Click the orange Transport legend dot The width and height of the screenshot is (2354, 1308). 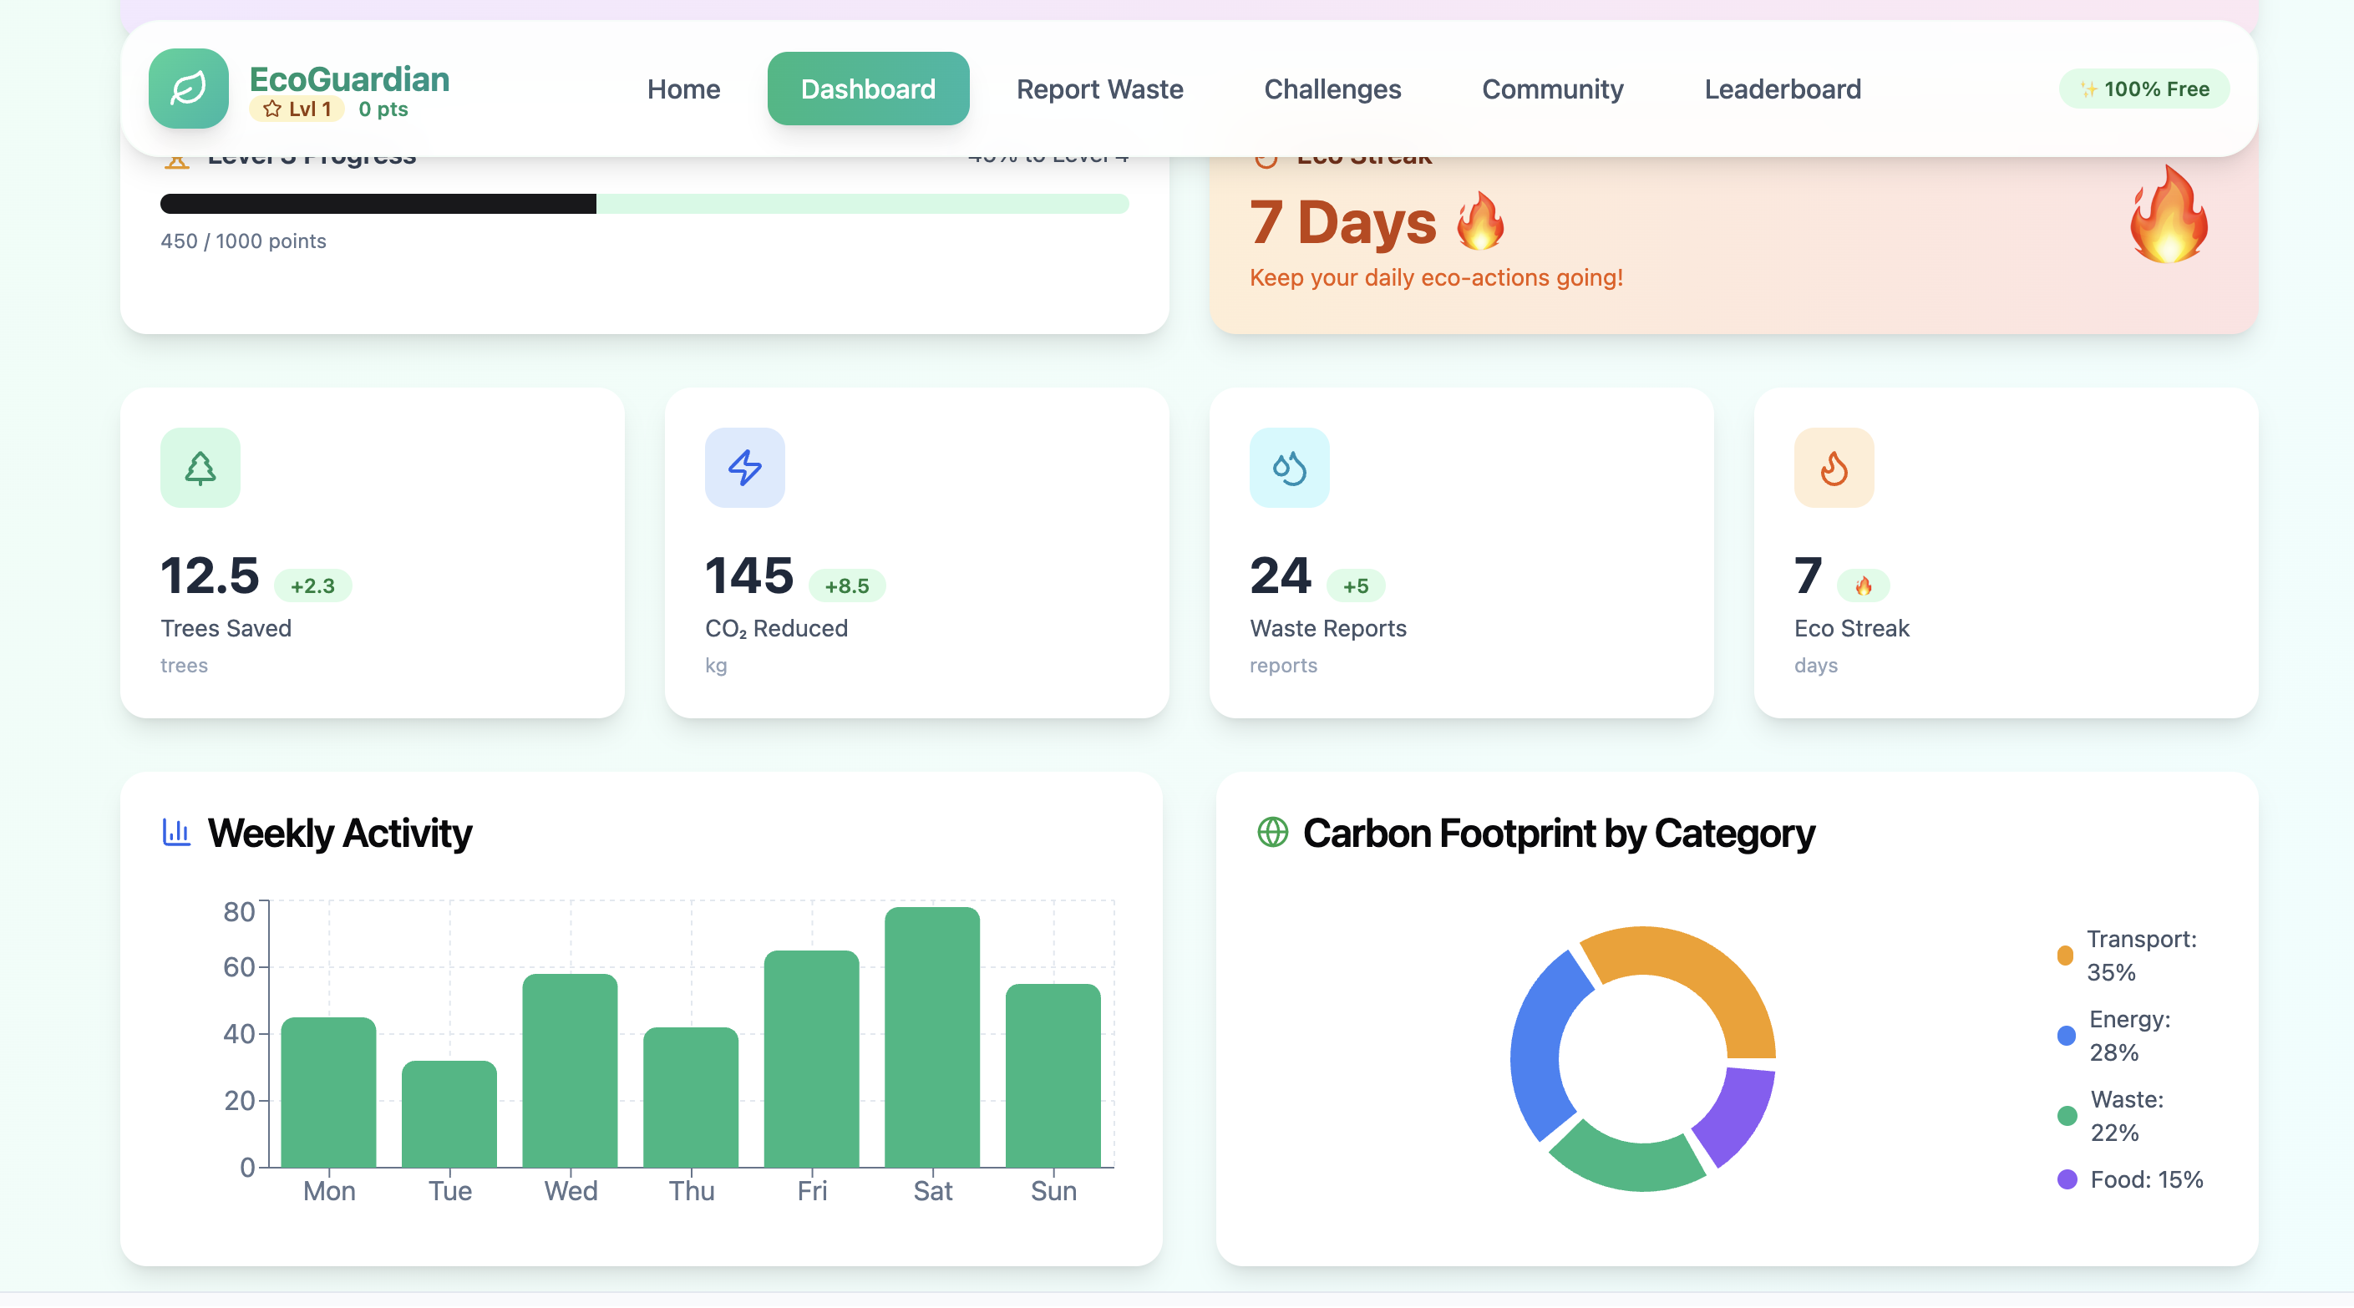pos(2064,956)
